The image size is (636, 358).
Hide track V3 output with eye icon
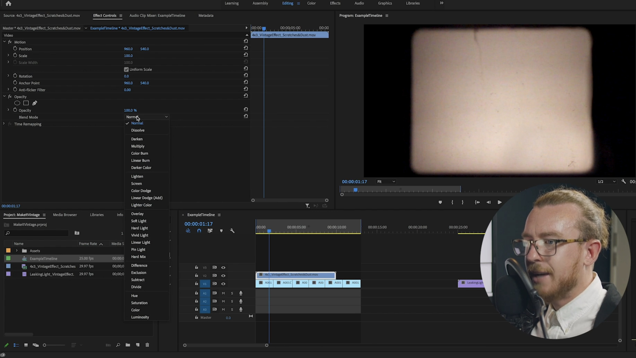(x=223, y=268)
